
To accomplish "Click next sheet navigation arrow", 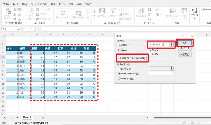I will pos(11,118).
